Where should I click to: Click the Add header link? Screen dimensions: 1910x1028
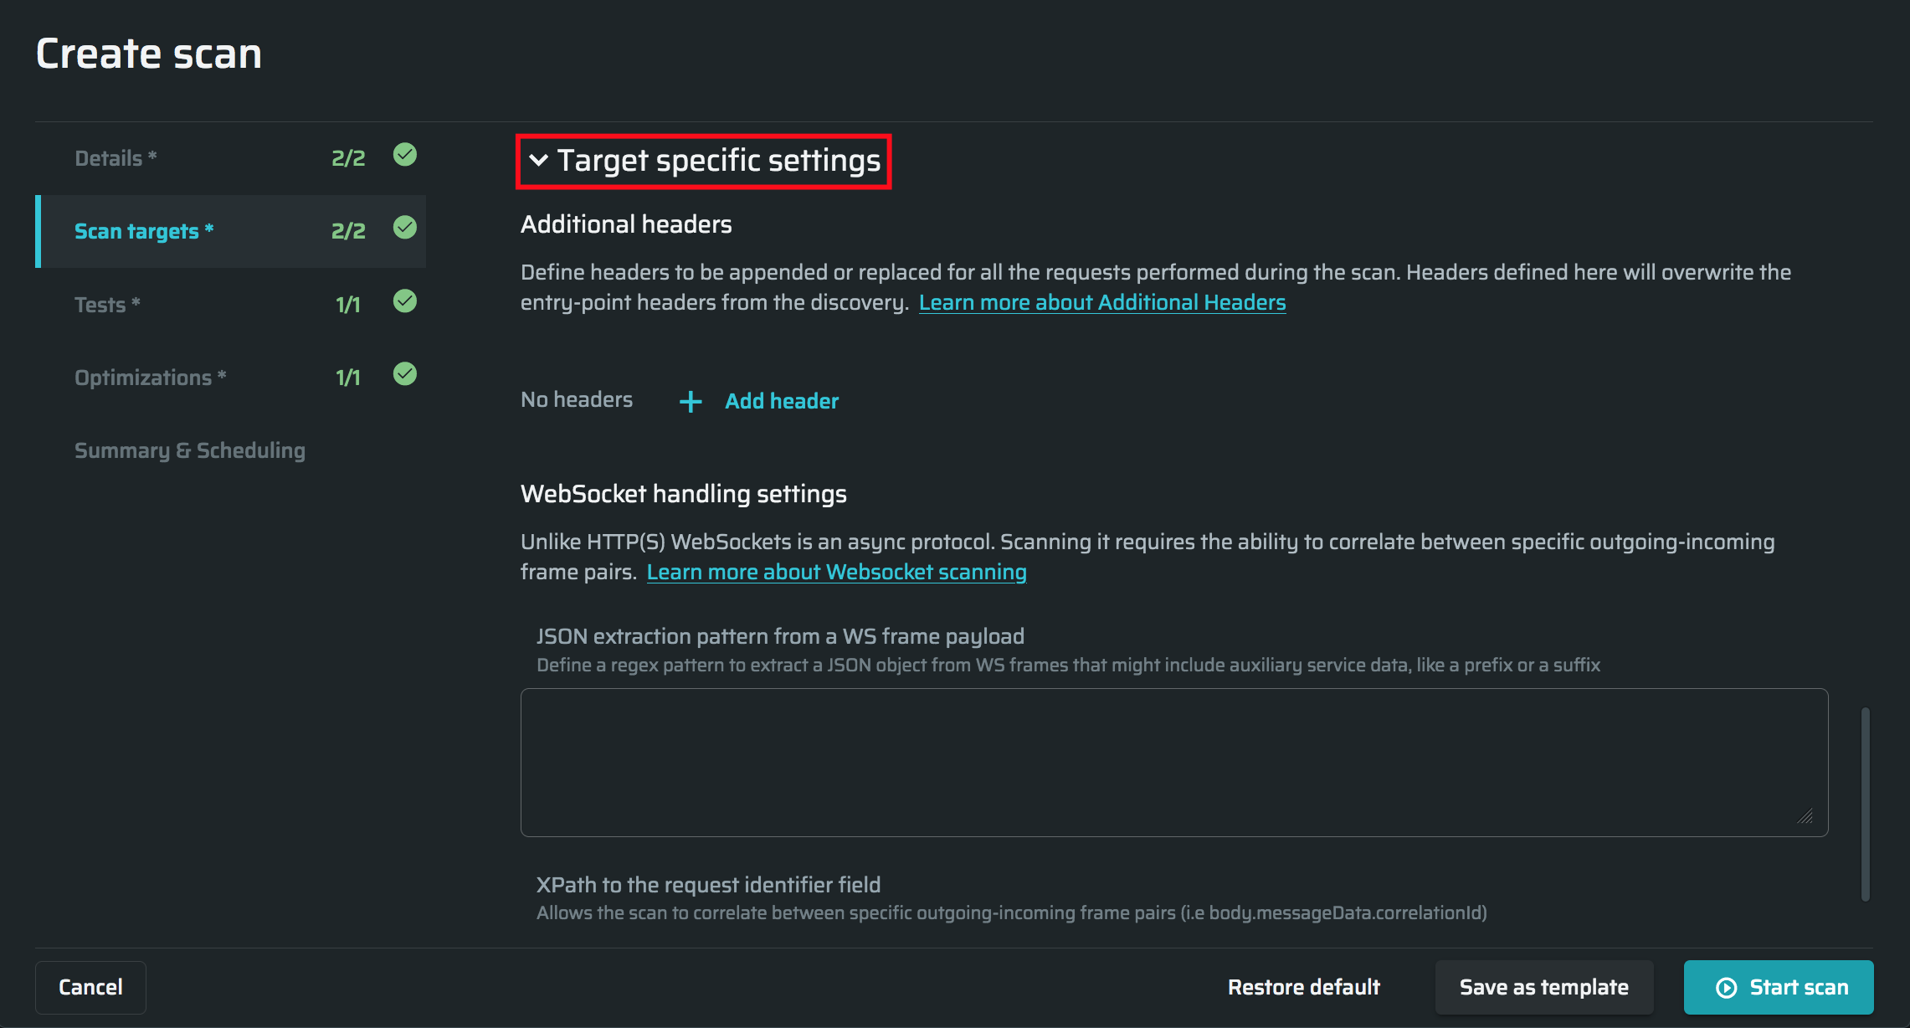point(781,401)
